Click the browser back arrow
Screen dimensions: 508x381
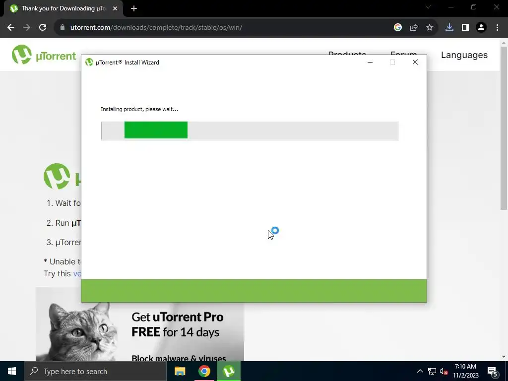(11, 28)
